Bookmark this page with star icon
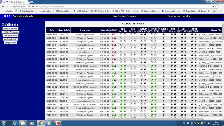 (x=217, y=7)
